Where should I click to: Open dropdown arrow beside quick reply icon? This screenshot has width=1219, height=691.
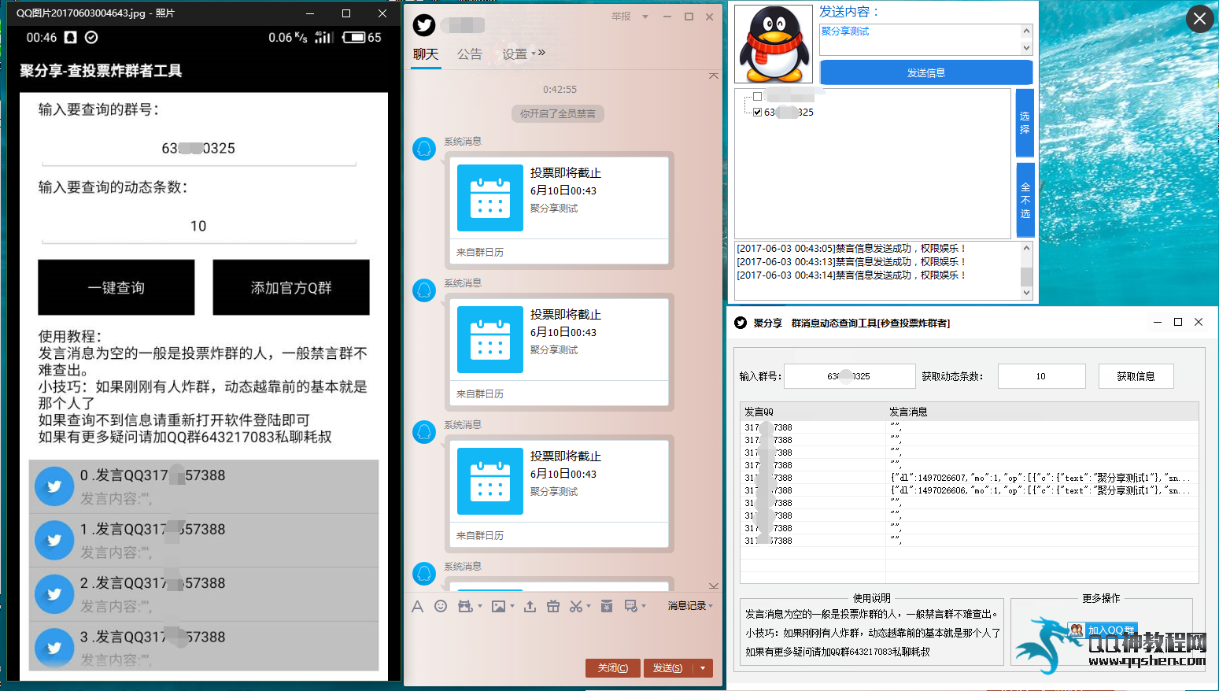pyautogui.click(x=644, y=607)
